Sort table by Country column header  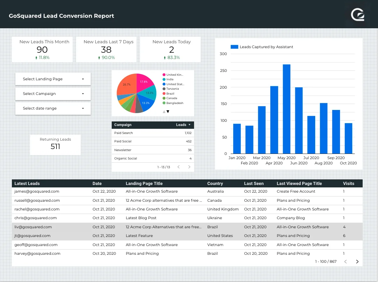(215, 183)
